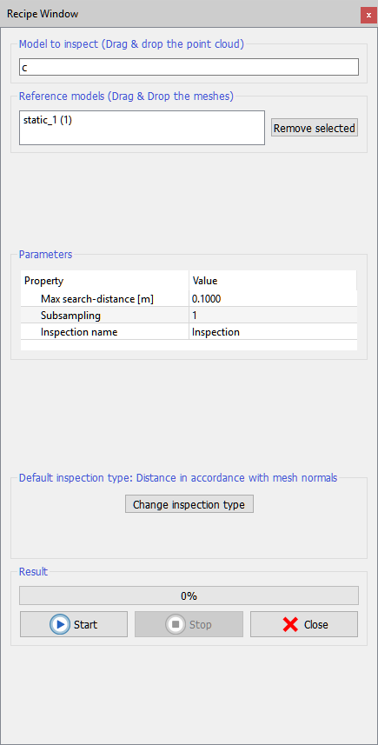Select static_1 (1) in reference models list

tap(48, 120)
